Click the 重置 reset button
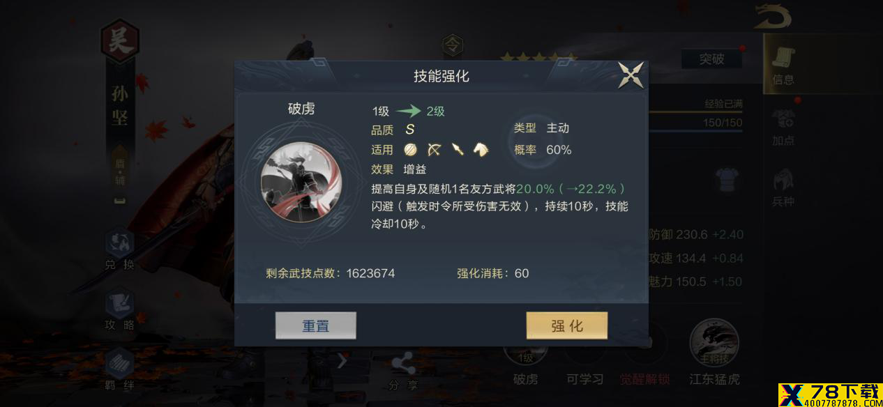Viewport: 883px width, 407px height. coord(316,325)
